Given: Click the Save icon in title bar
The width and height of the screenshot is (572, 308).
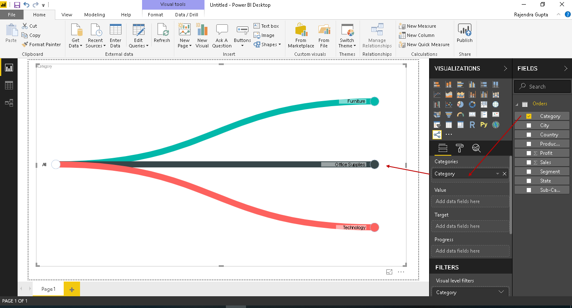Looking at the screenshot, I should (x=17, y=5).
